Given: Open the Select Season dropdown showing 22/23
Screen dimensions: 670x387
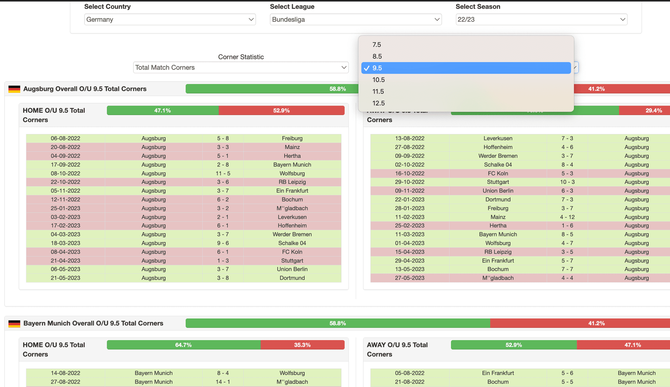Looking at the screenshot, I should click(x=542, y=20).
